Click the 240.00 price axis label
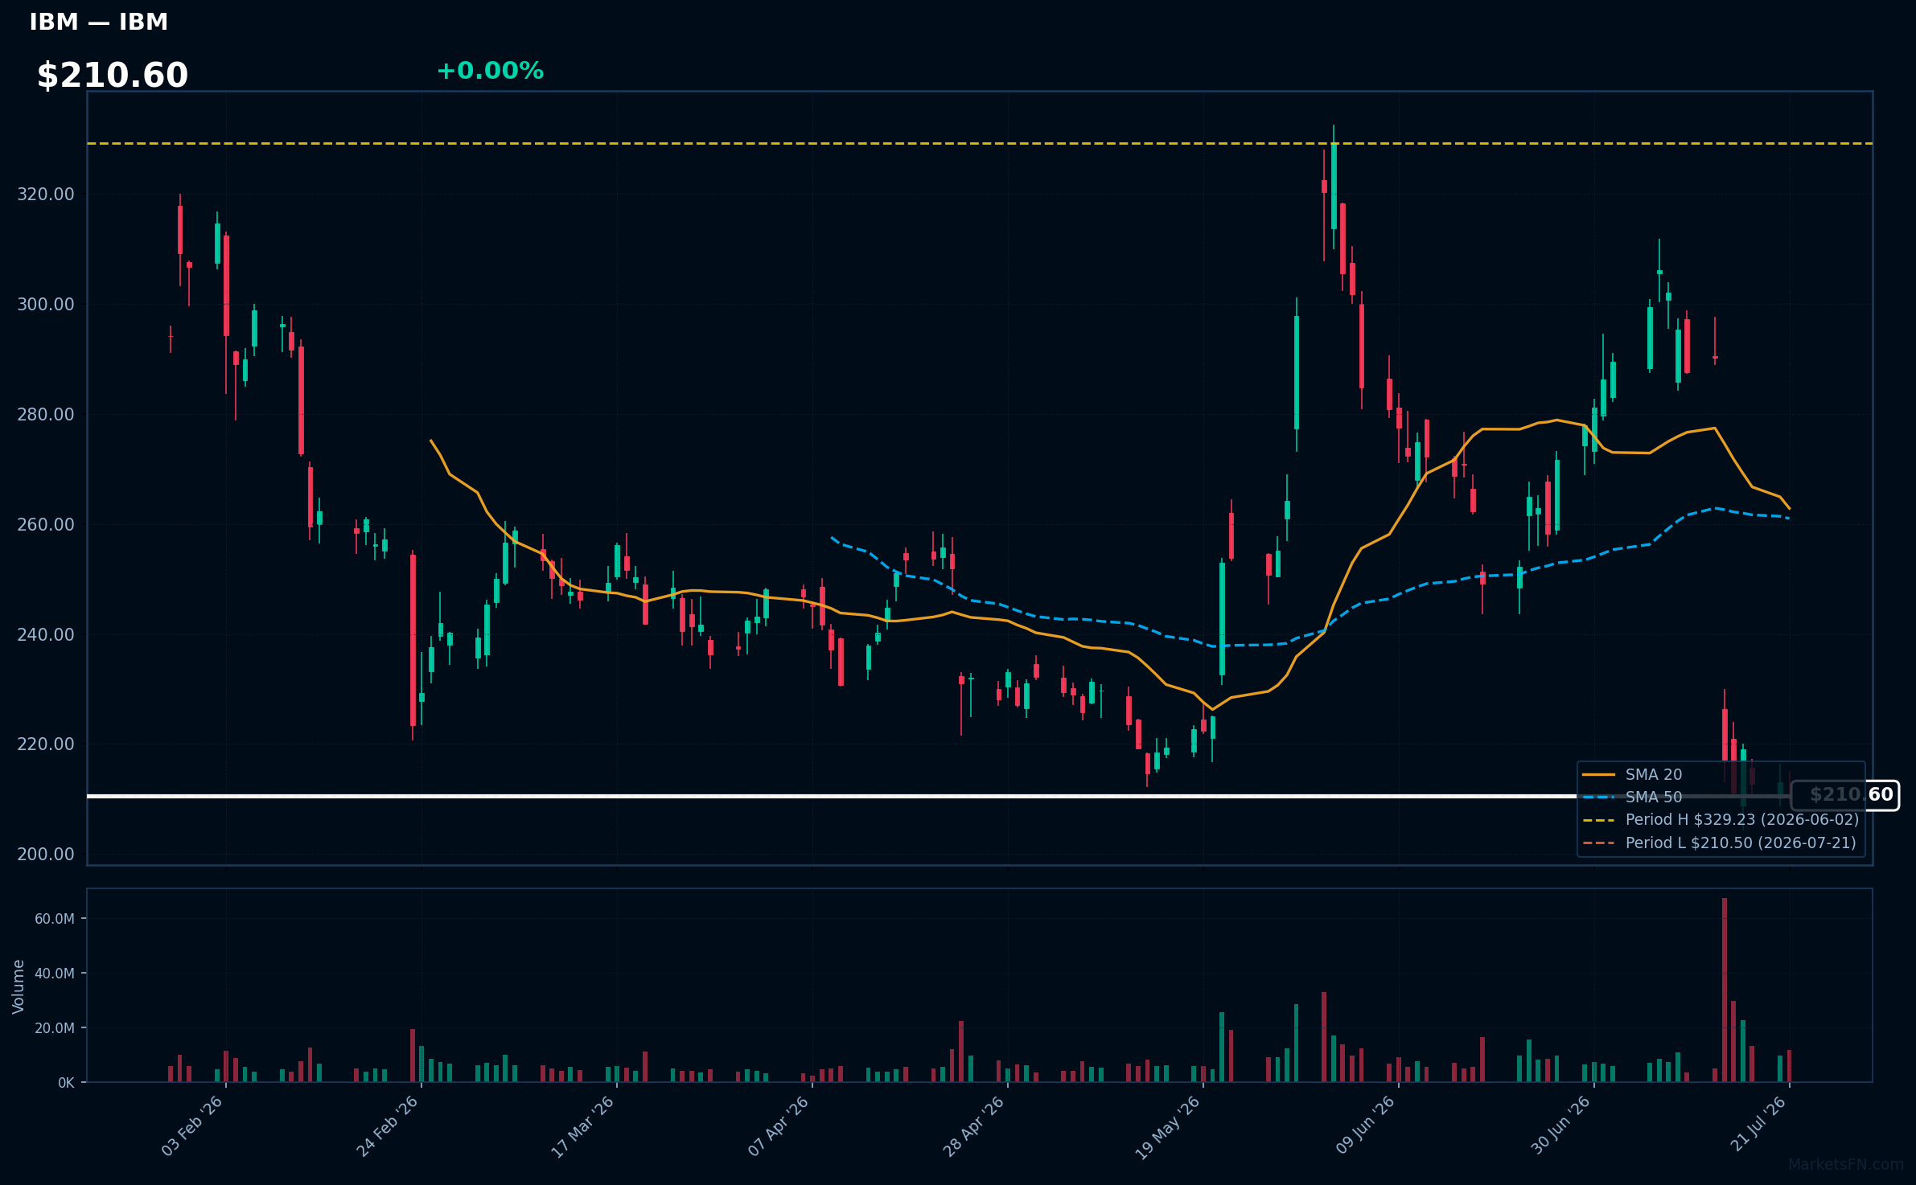 [x=46, y=635]
